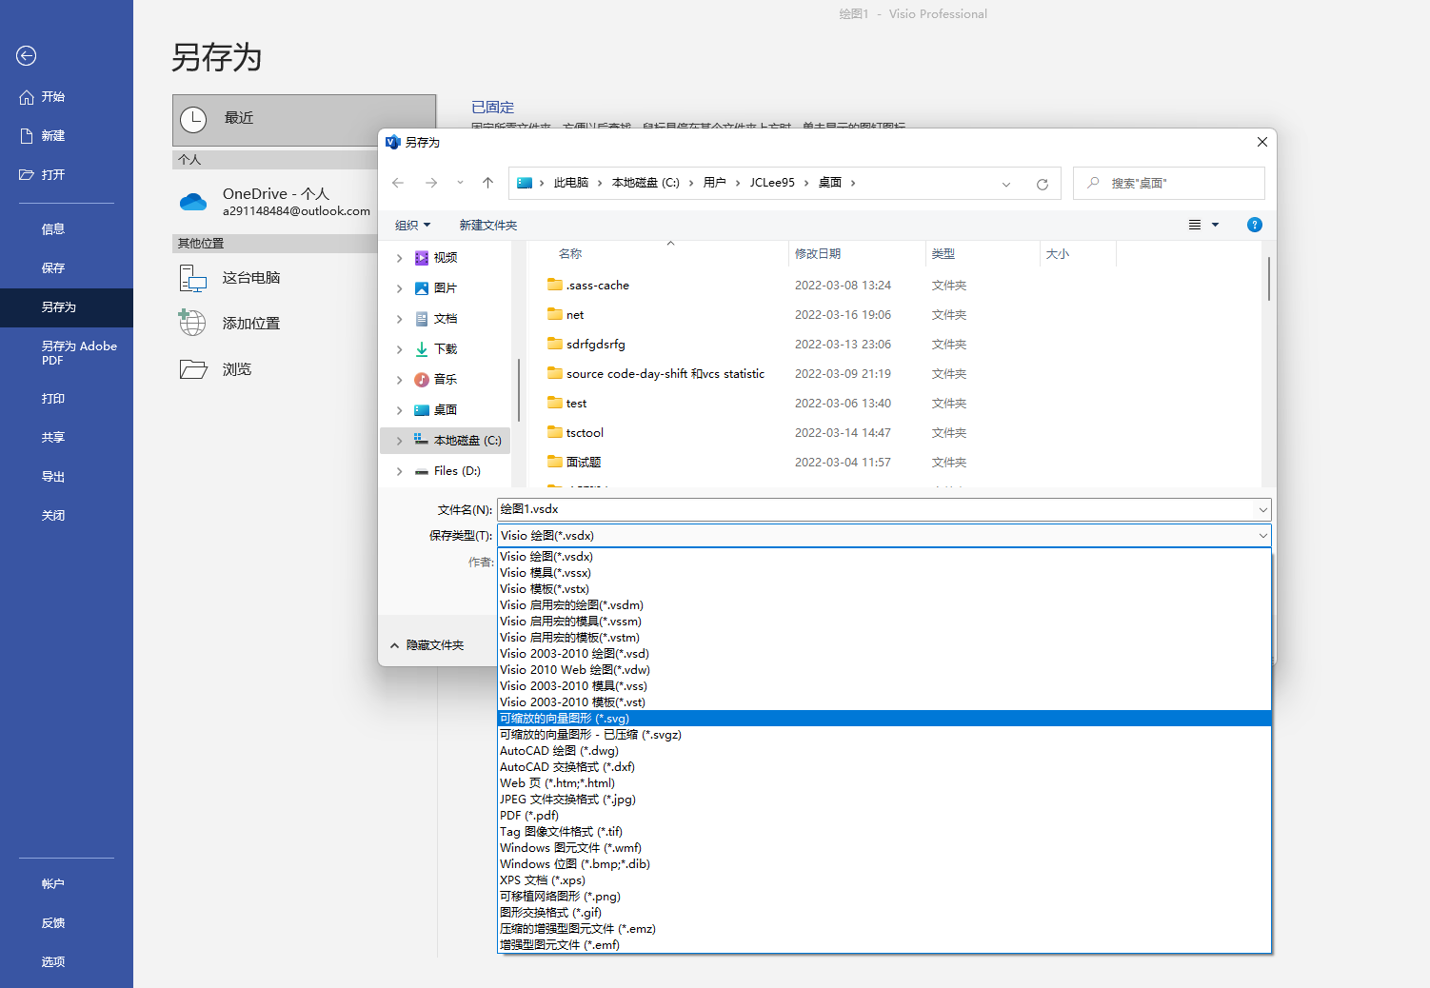Choose Web 页 (*.htm;*.html) file type
Screen dimensions: 1430x988
point(884,782)
